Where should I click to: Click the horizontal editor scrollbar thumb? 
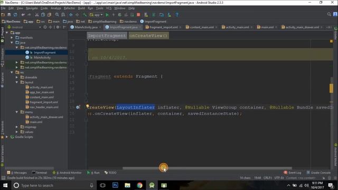click(207, 168)
